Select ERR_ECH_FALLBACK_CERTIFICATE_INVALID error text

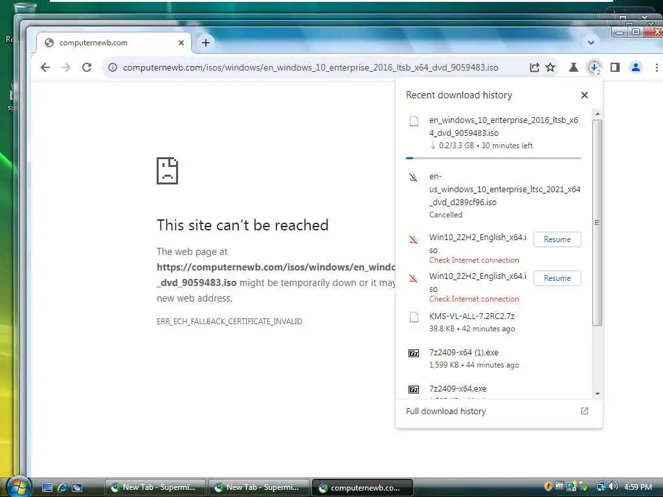(x=229, y=321)
